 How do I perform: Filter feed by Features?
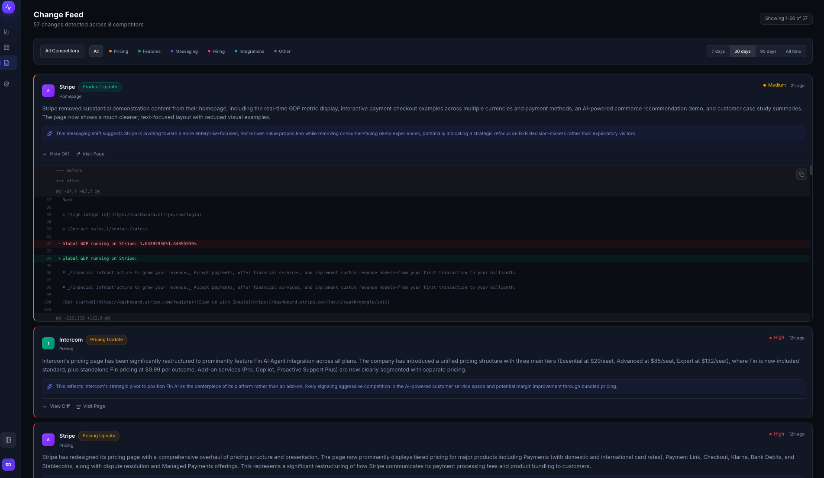click(149, 51)
